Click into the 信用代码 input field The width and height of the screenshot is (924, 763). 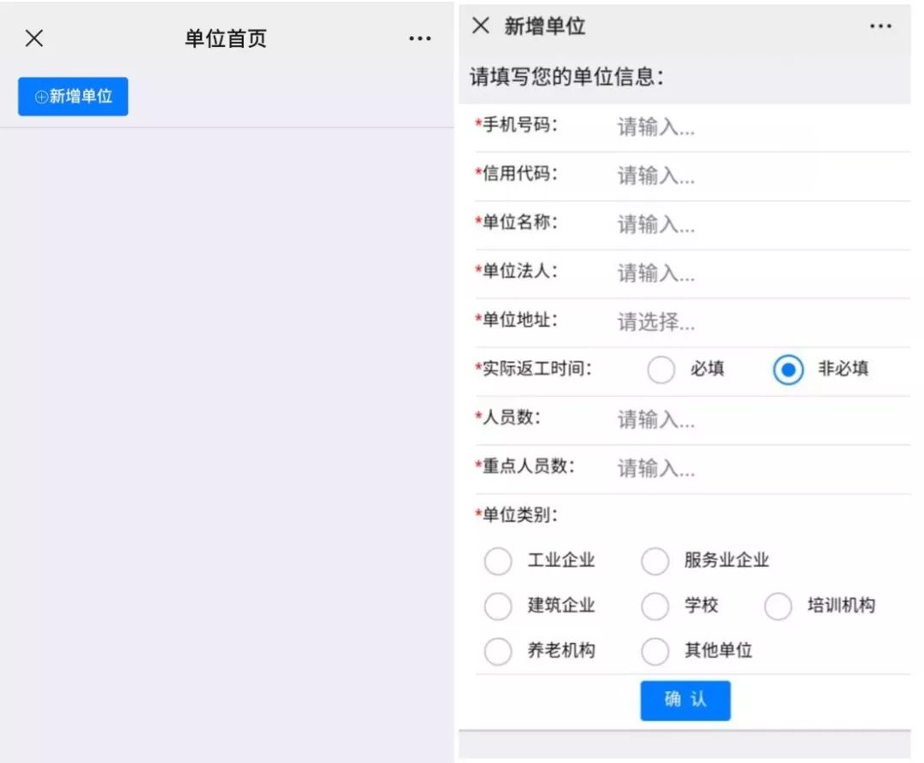click(753, 176)
